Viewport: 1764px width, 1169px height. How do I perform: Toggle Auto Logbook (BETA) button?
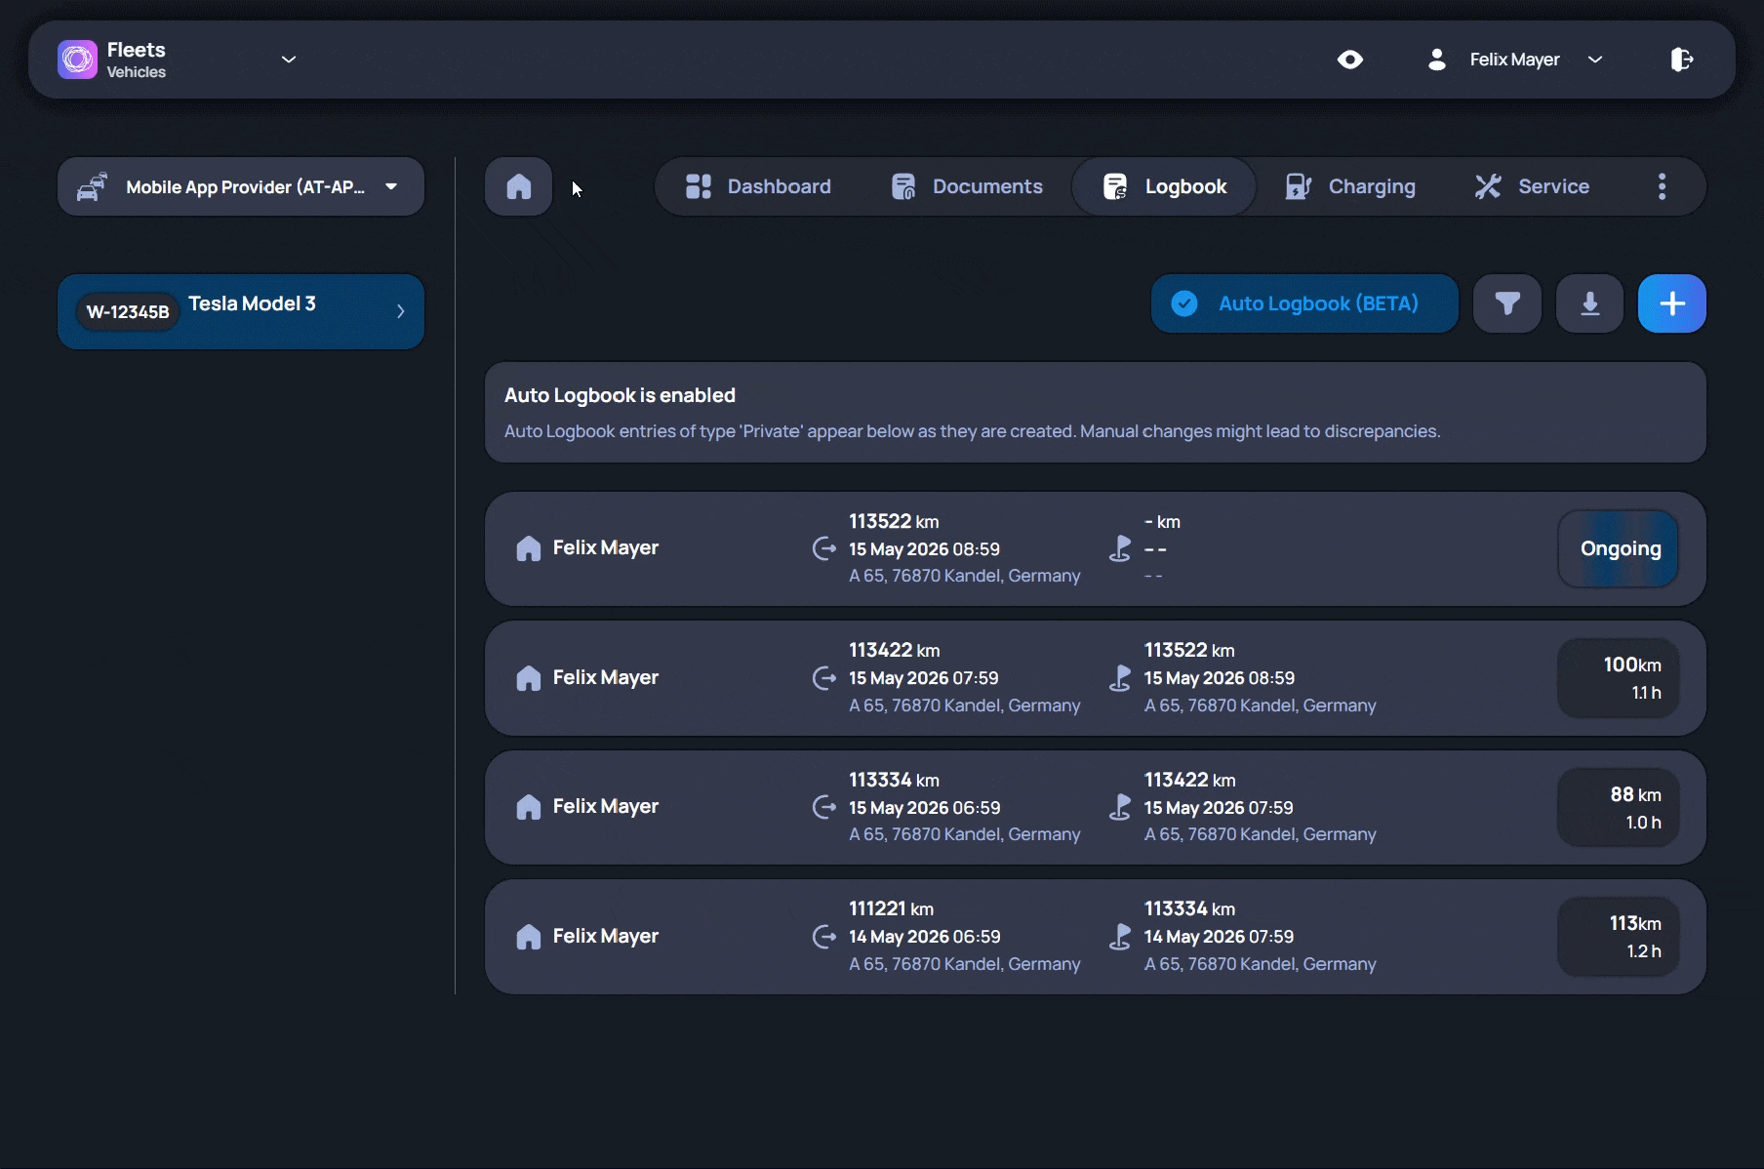1304,303
